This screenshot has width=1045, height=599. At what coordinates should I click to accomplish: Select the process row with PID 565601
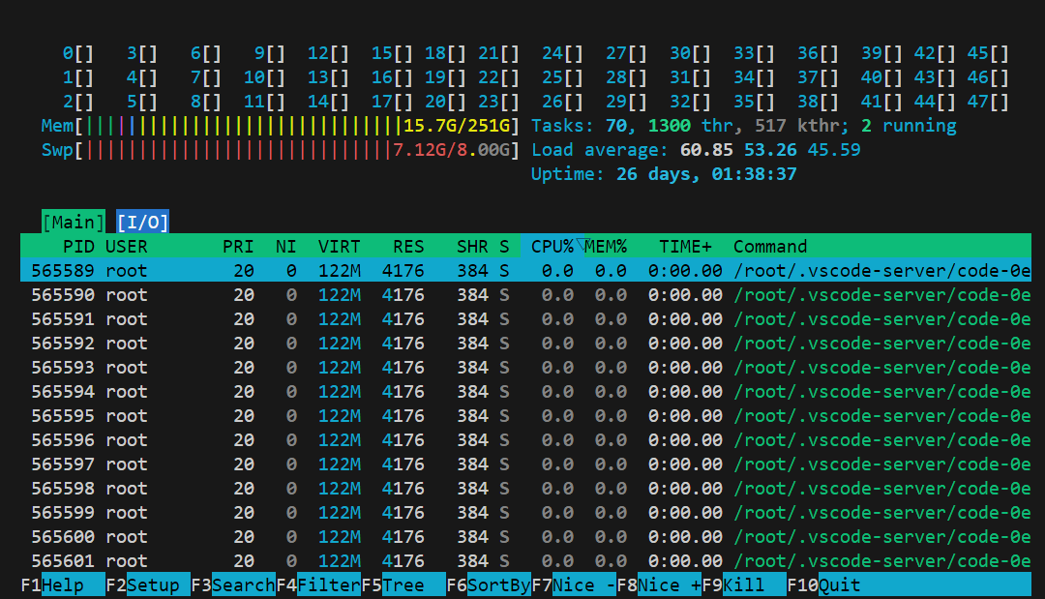(525, 561)
